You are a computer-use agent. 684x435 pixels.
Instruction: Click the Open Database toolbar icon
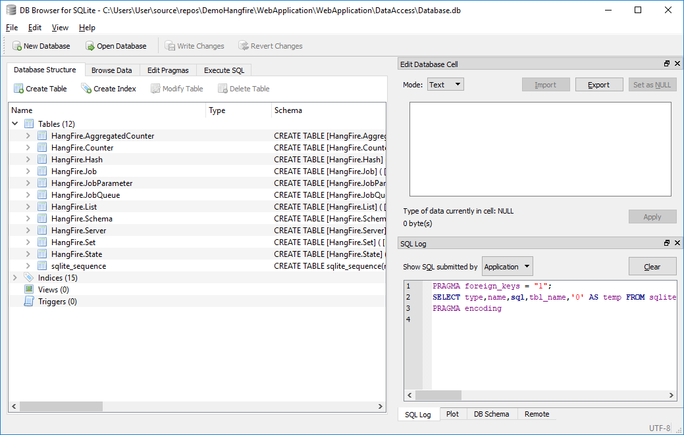coord(90,46)
